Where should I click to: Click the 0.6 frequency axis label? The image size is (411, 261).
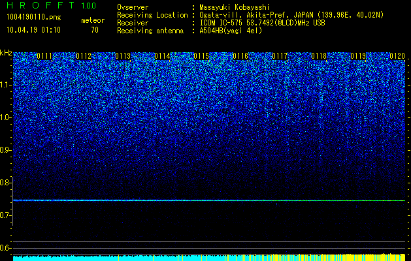click(x=5, y=248)
